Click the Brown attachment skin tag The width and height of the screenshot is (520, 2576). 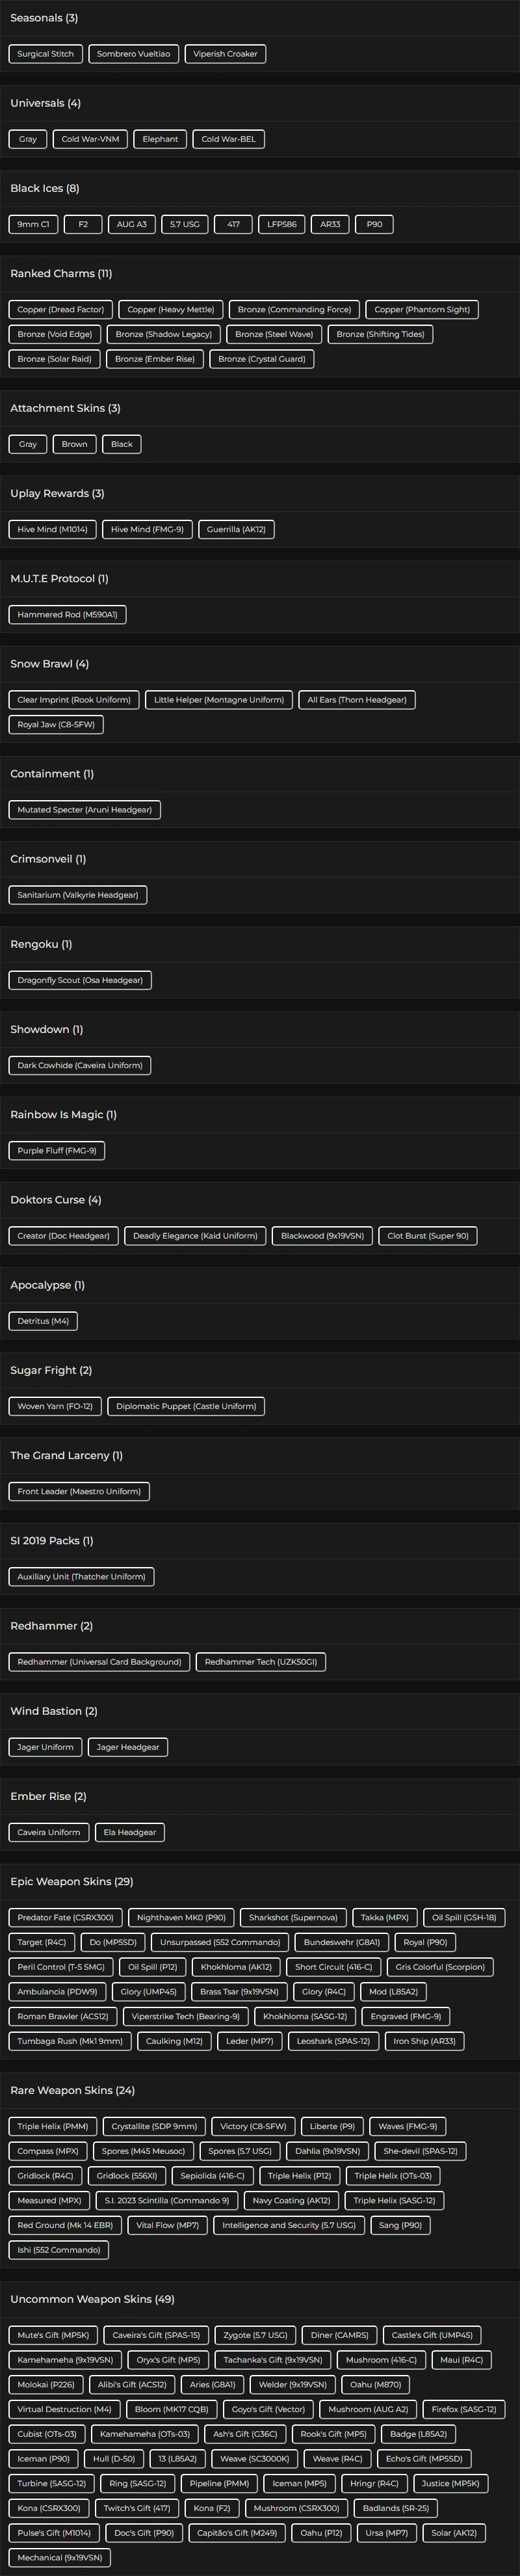click(75, 444)
